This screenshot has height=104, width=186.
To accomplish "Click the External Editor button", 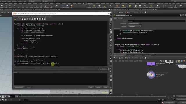I will click(19, 87).
